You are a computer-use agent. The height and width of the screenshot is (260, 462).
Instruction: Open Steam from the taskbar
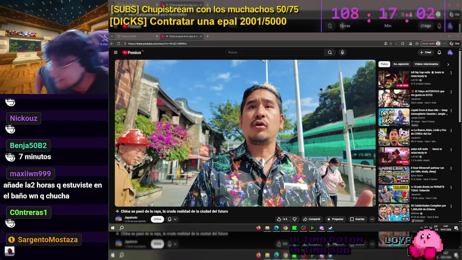pyautogui.click(x=330, y=228)
